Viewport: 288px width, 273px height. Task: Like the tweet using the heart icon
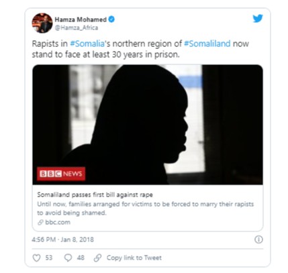tap(36, 258)
